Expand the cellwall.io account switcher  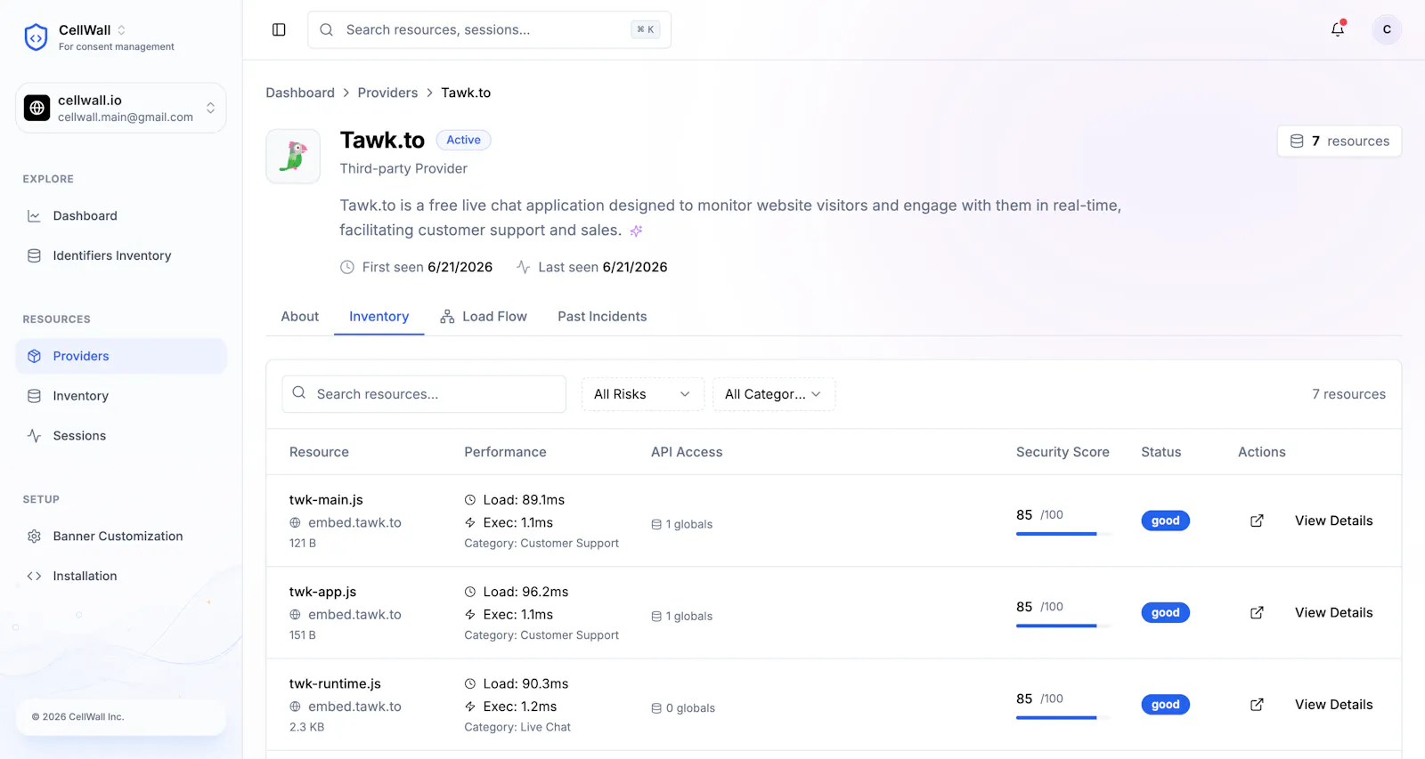tap(121, 108)
